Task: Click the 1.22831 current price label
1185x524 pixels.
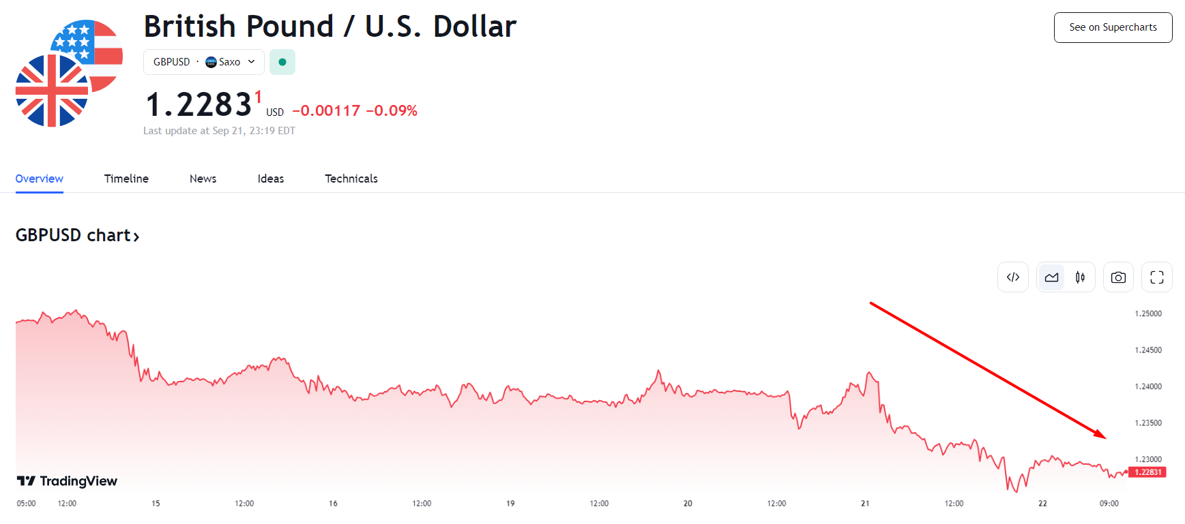Action: (x=1147, y=472)
